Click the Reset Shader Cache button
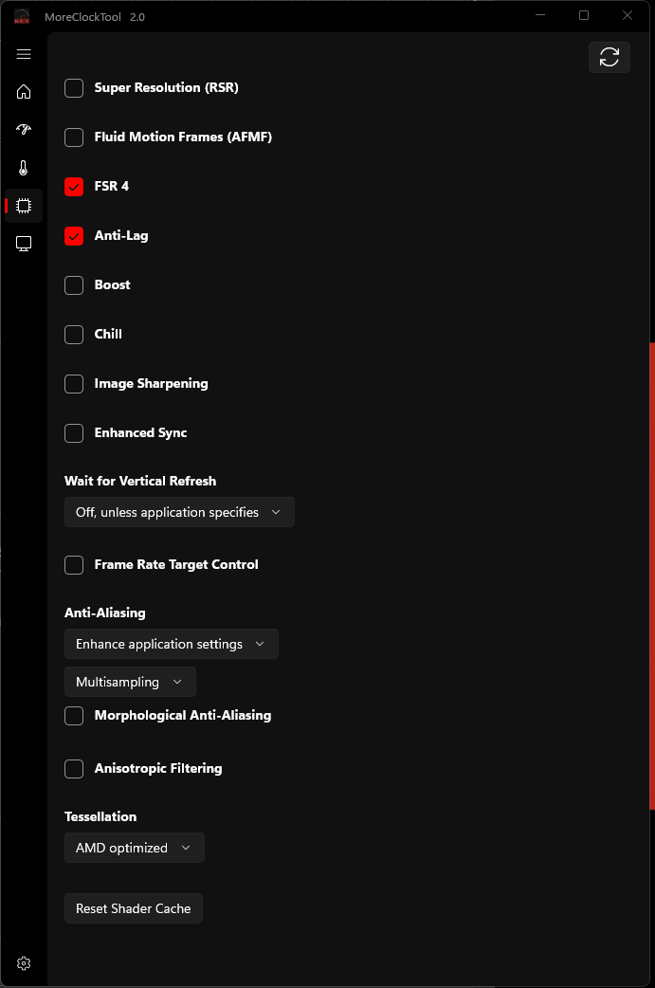 (134, 908)
